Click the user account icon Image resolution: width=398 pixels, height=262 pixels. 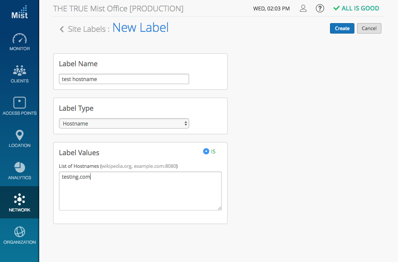pyautogui.click(x=303, y=8)
